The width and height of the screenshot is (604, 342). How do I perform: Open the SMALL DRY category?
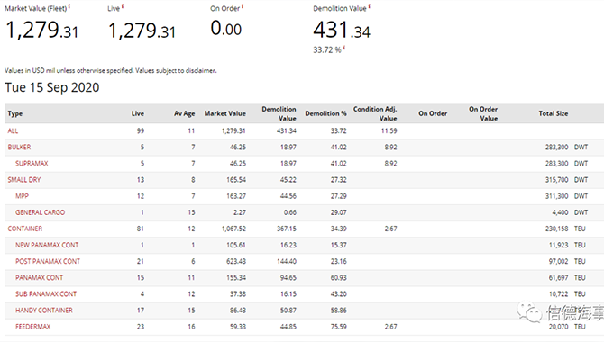23,180
